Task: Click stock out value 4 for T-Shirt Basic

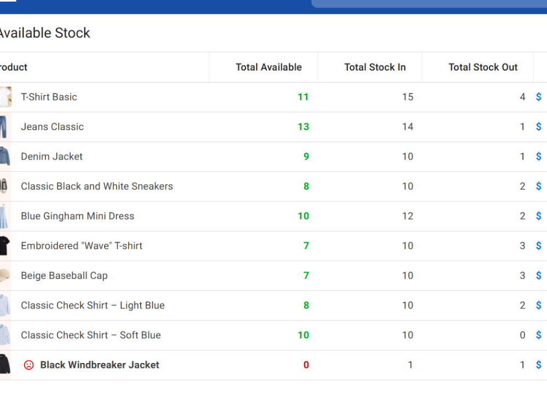Action: 522,97
